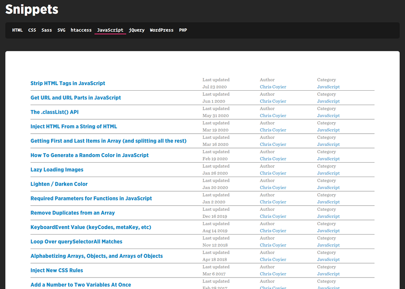Open Remove Duplicates from an Array
This screenshot has width=405, height=289.
tap(72, 213)
